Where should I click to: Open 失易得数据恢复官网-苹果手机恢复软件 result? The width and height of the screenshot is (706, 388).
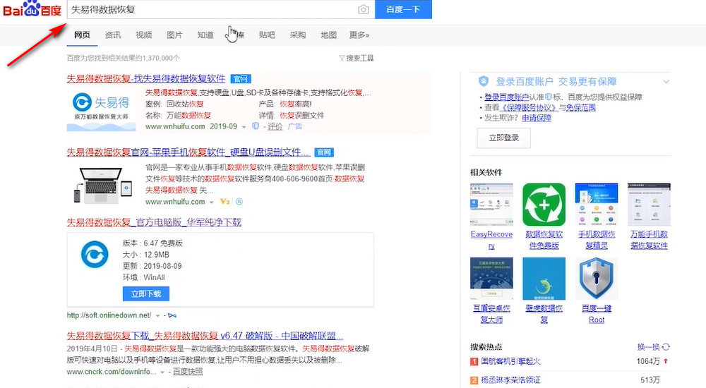(x=189, y=152)
